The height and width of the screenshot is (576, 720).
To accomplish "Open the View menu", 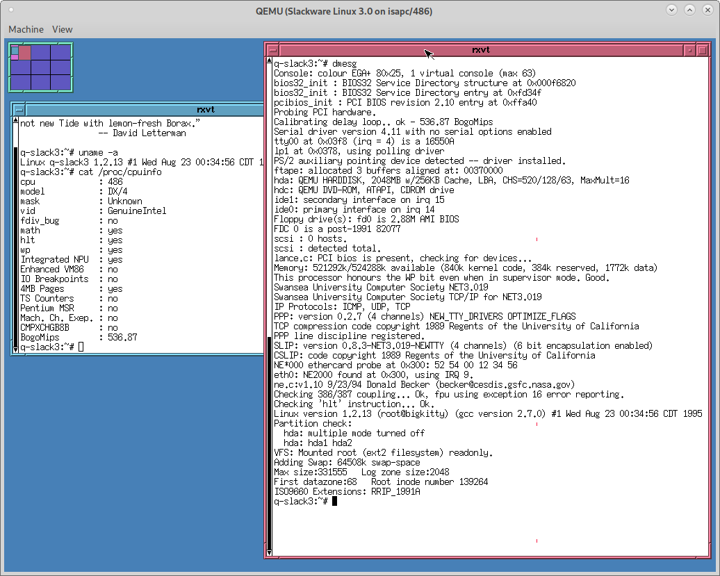I will point(62,29).
